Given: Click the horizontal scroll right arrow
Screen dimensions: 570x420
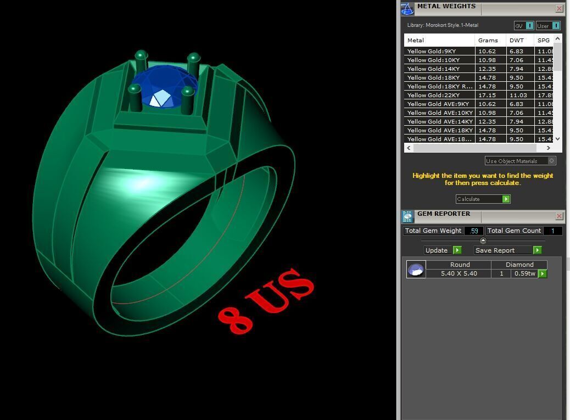Looking at the screenshot, I should 548,148.
